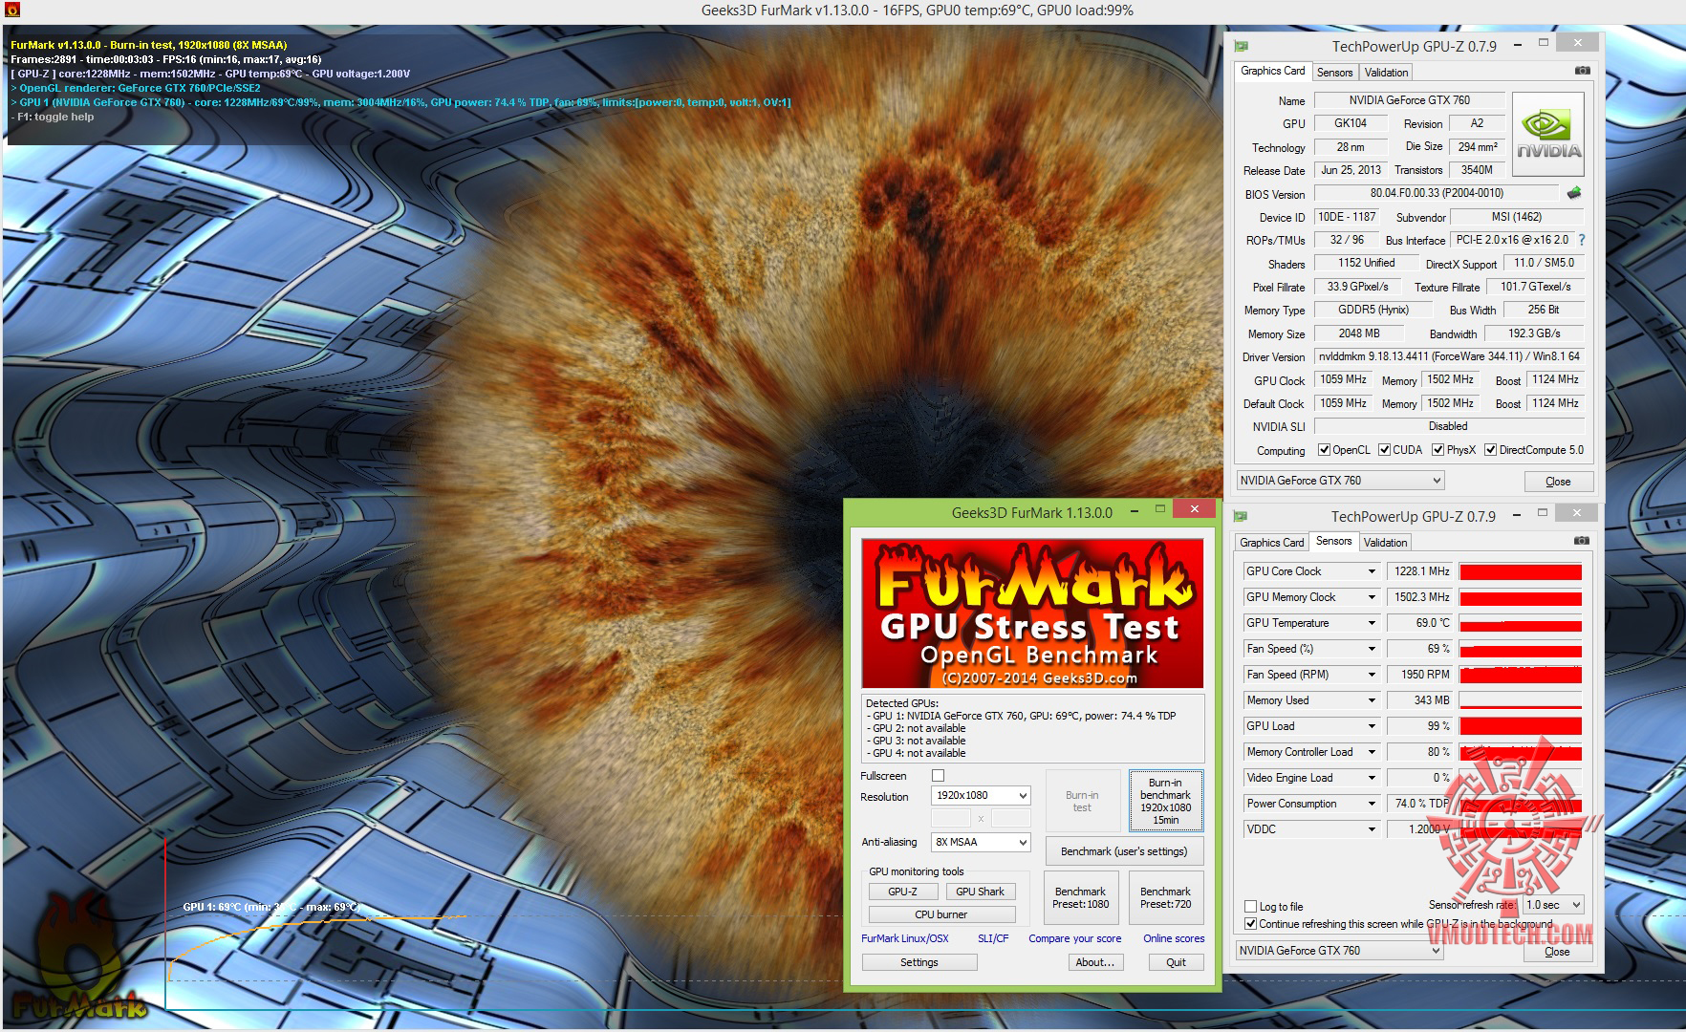Click the Driver Version field in GPU-Z

pos(1449,356)
